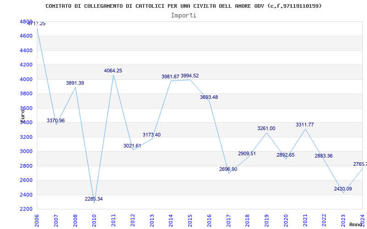Click the 3891.39 data point label

click(75, 83)
